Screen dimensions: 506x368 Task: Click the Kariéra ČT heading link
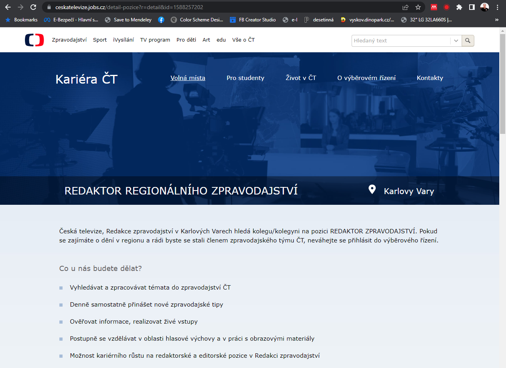[x=86, y=79]
